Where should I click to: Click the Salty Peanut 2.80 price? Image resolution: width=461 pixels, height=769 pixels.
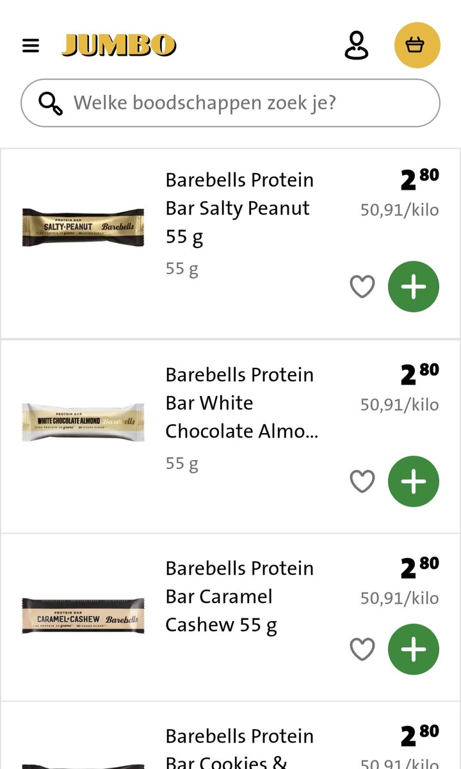point(419,180)
